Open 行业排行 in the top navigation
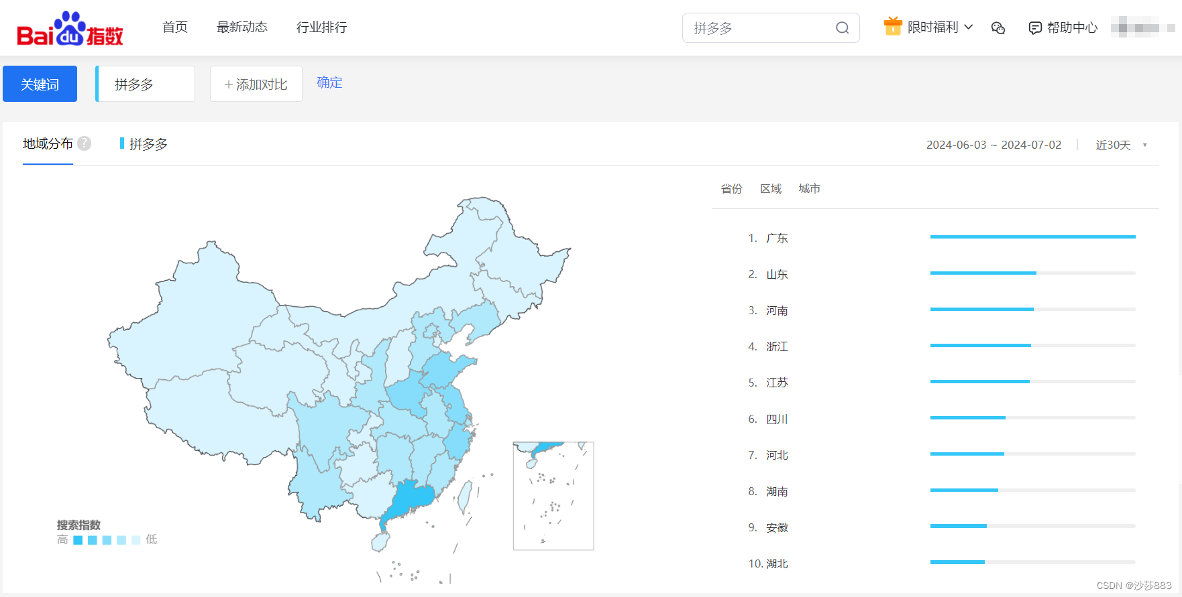Image resolution: width=1182 pixels, height=597 pixels. click(322, 27)
